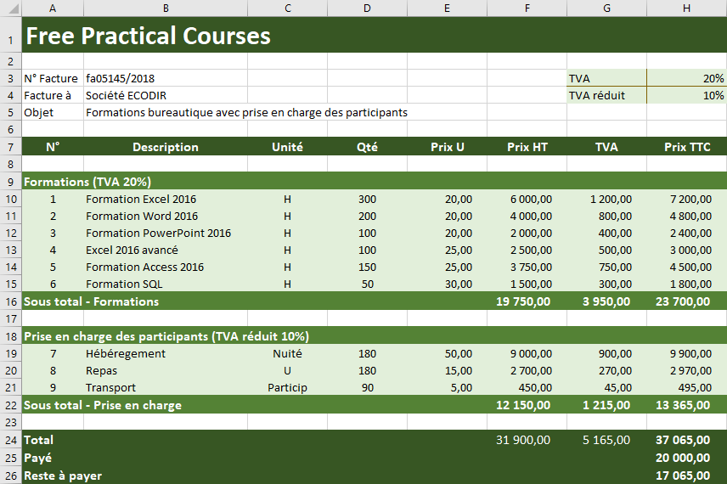727x484 pixels.
Task: Select column B header
Action: [166, 8]
